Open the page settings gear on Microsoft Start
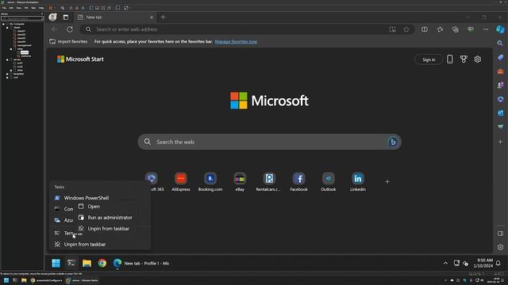This screenshot has width=508, height=285. (478, 59)
